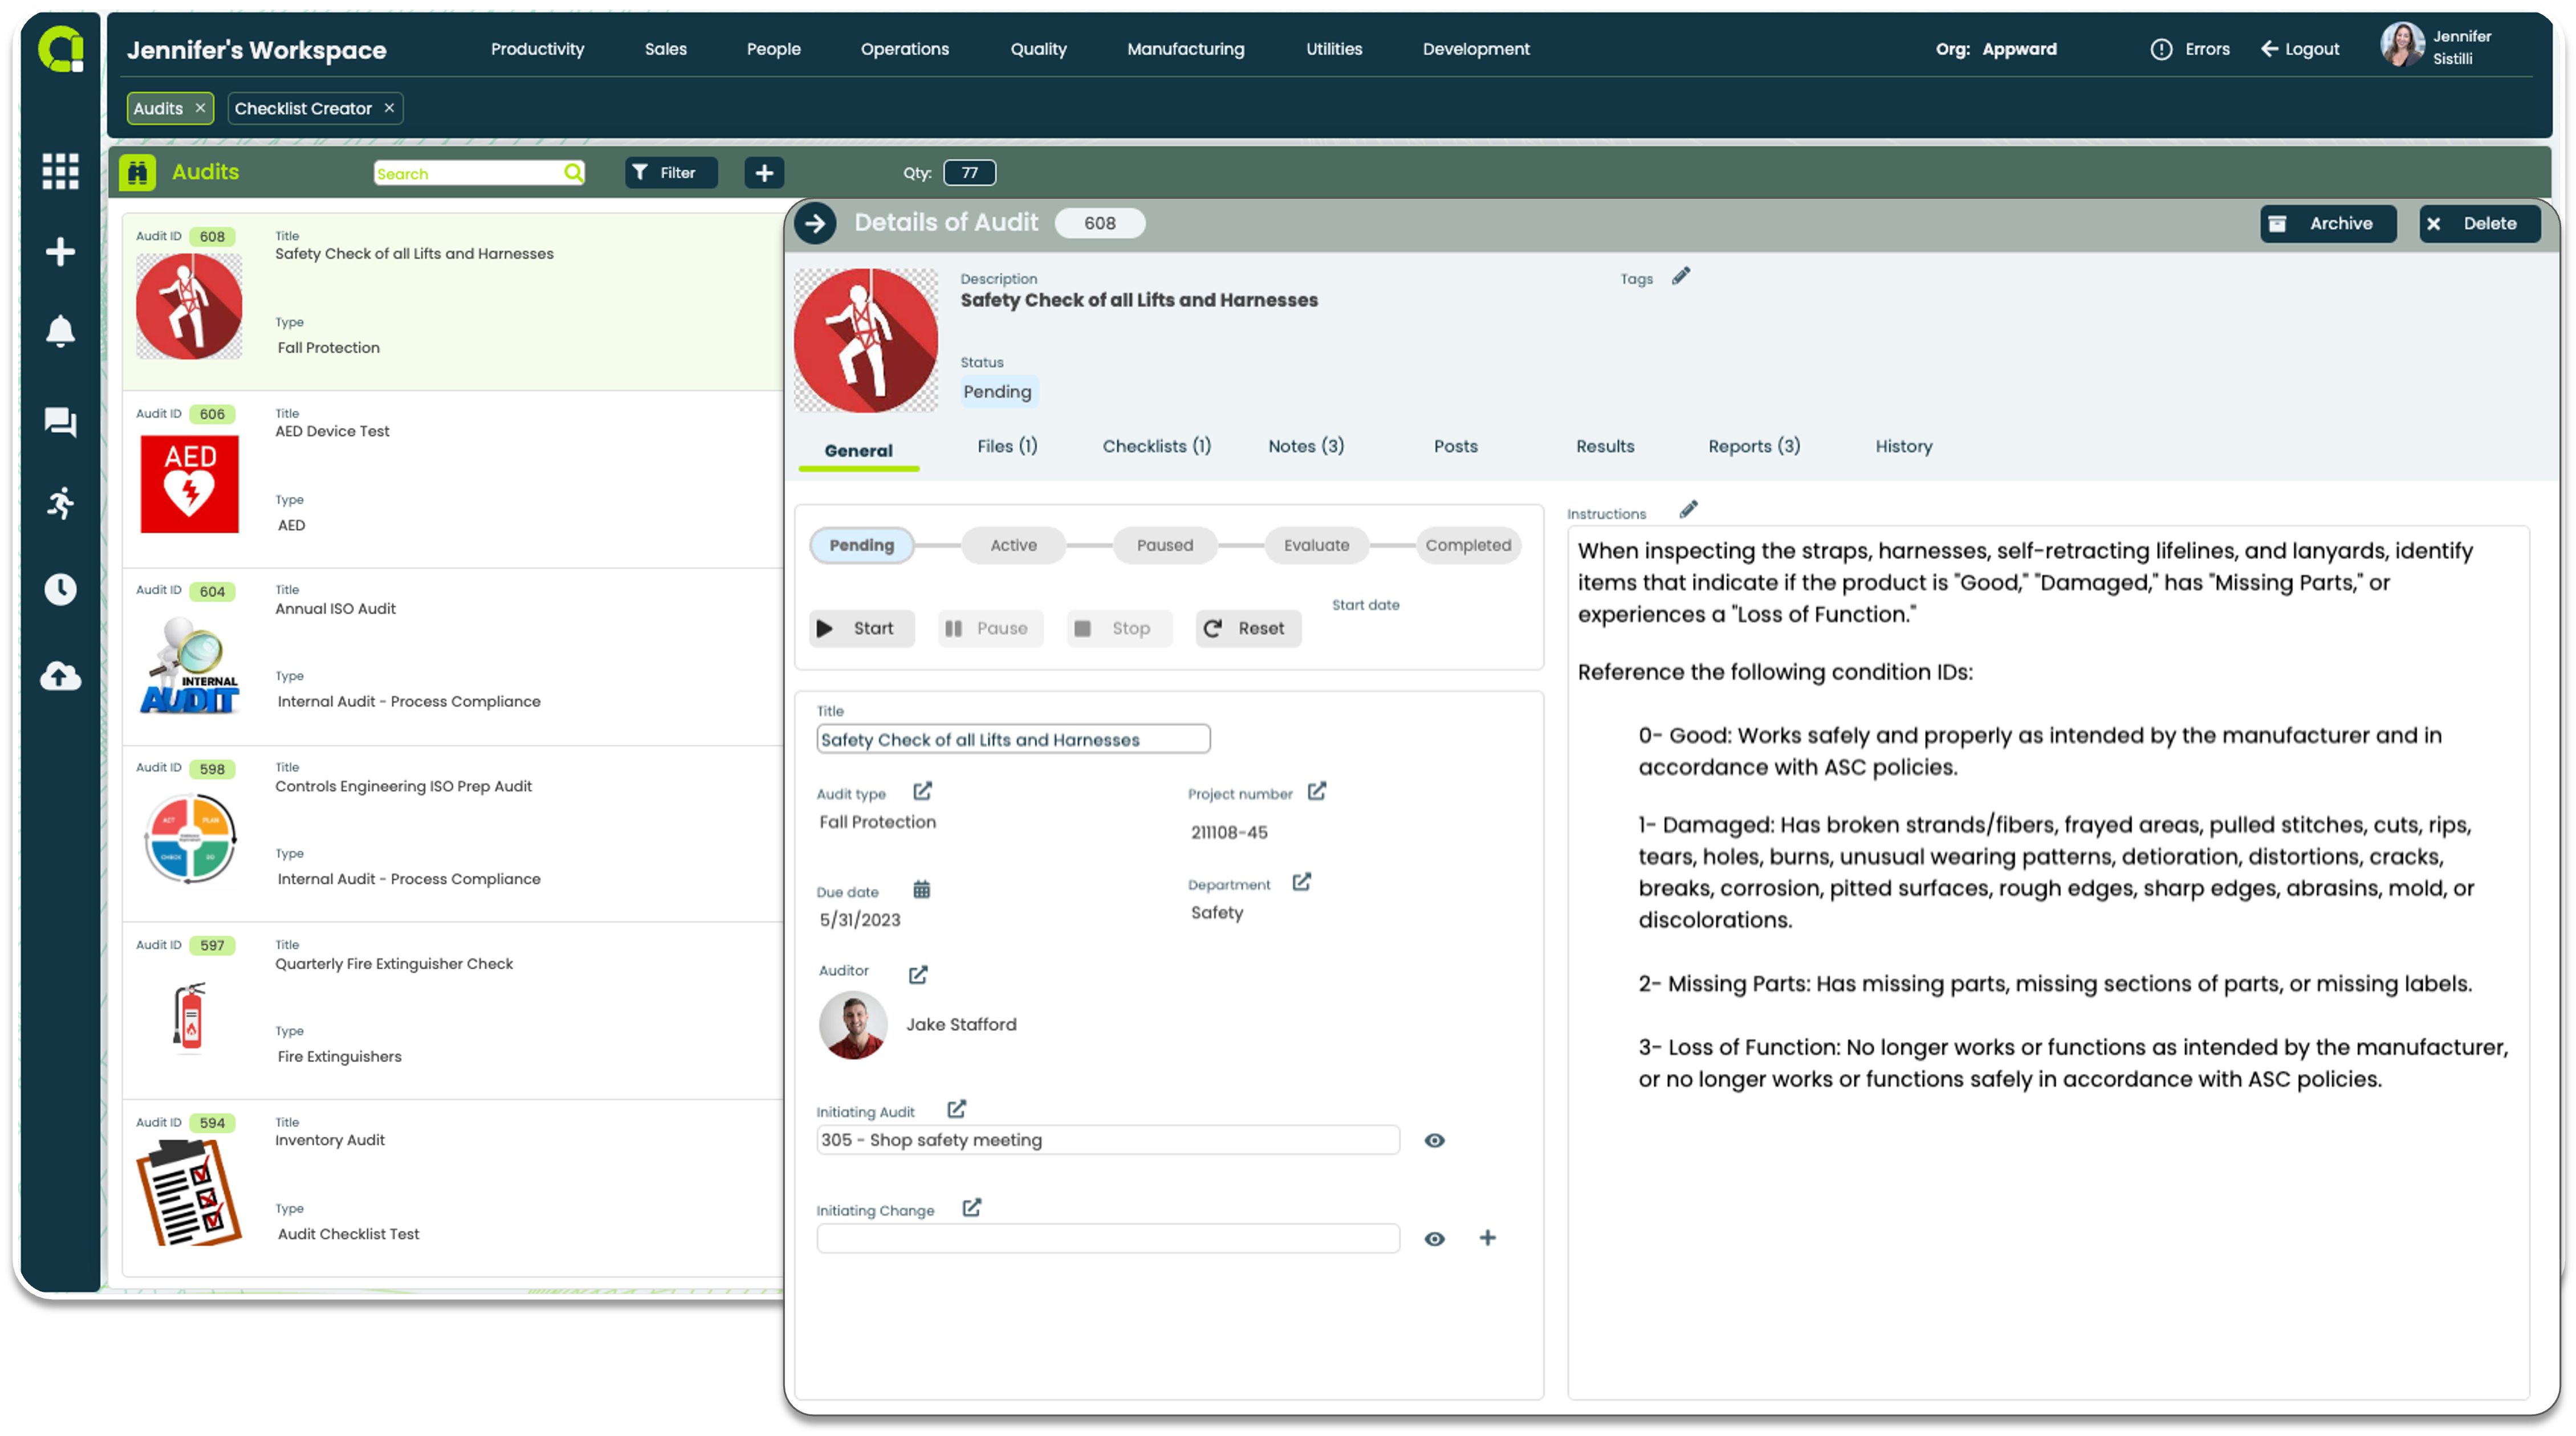View the Initiating Change with eye icon
The image size is (2576, 1436).
[1434, 1239]
